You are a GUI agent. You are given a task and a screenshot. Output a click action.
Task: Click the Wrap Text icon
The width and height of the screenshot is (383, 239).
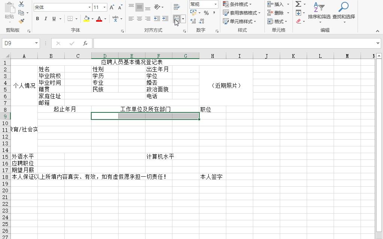pos(177,6)
